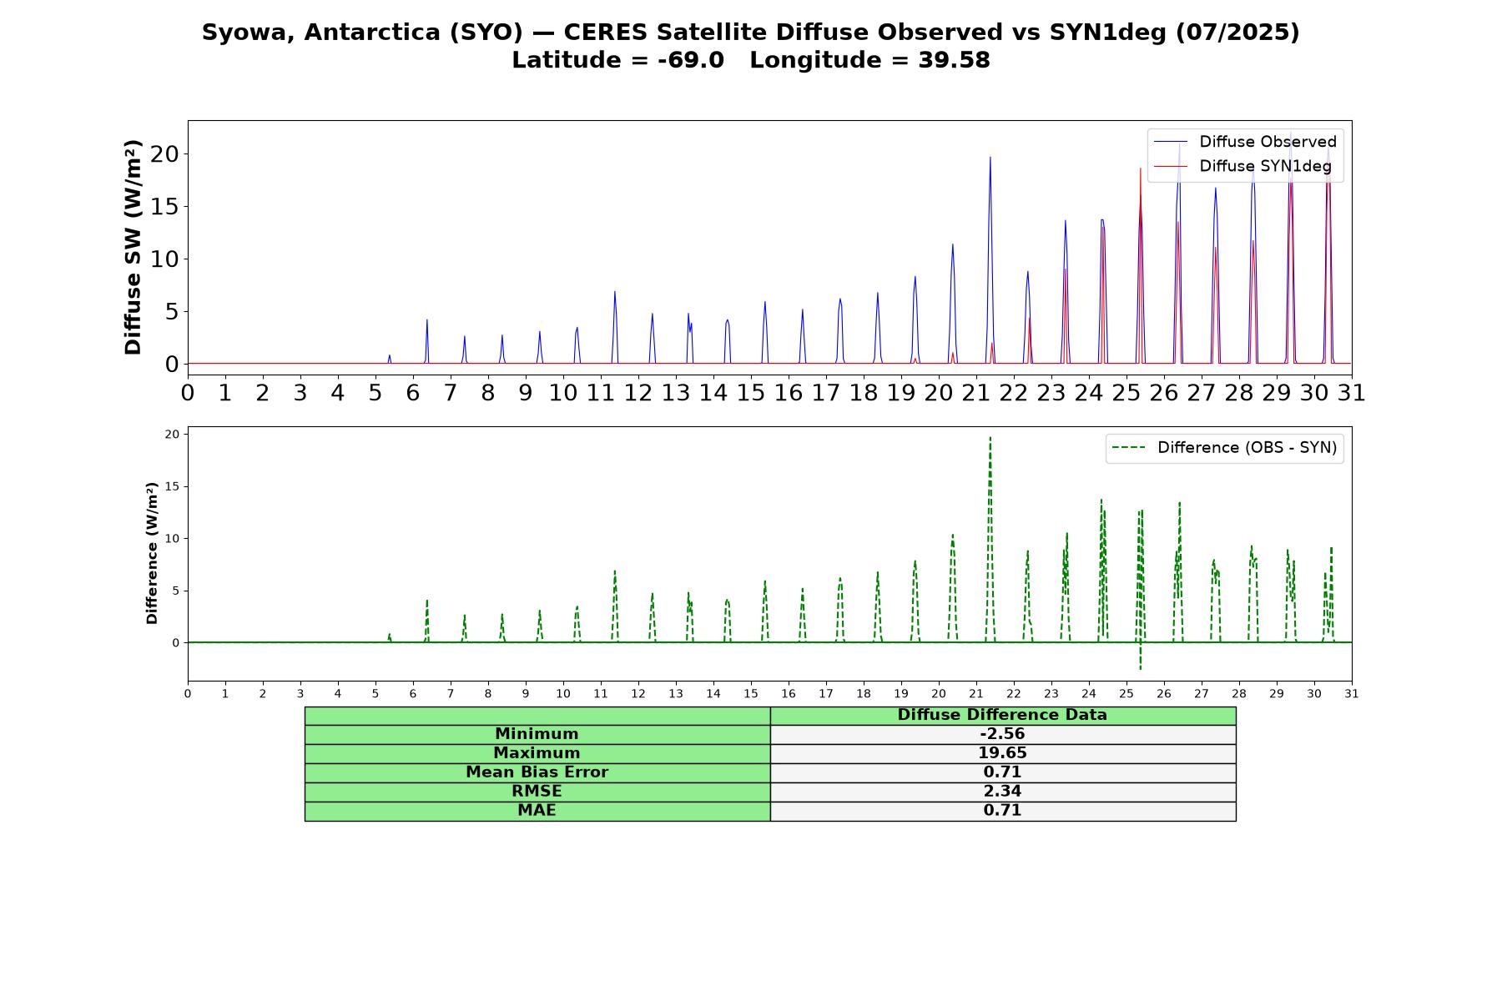This screenshot has width=1502, height=1001.
Task: Click the Mean Bias Error row label
Action: click(x=537, y=772)
